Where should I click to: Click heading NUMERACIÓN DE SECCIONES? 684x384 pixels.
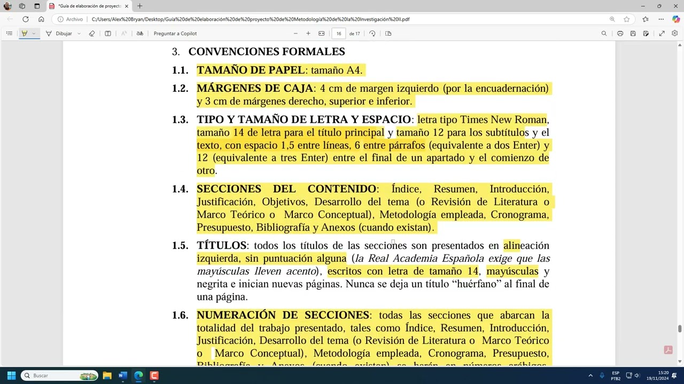[x=283, y=315]
